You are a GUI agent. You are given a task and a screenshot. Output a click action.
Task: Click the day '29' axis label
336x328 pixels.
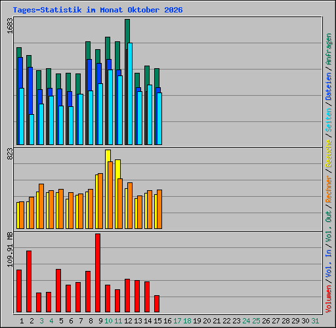click(x=296, y=321)
